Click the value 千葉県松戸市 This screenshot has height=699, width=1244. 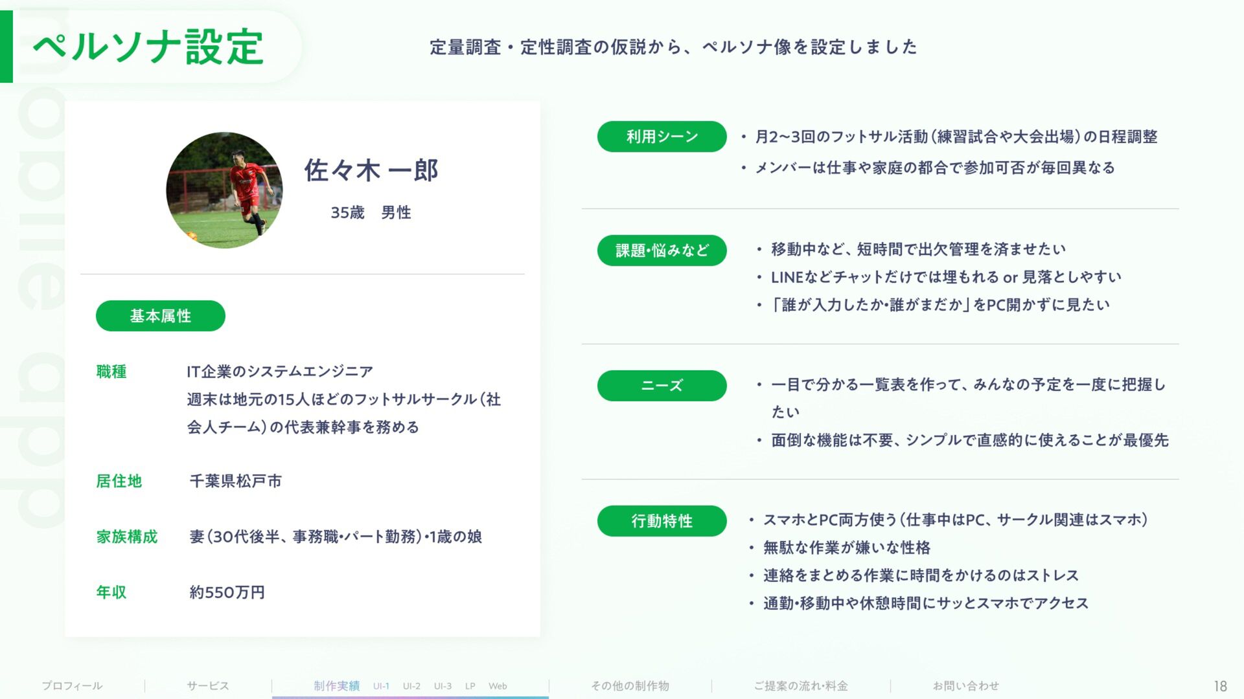pyautogui.click(x=236, y=481)
